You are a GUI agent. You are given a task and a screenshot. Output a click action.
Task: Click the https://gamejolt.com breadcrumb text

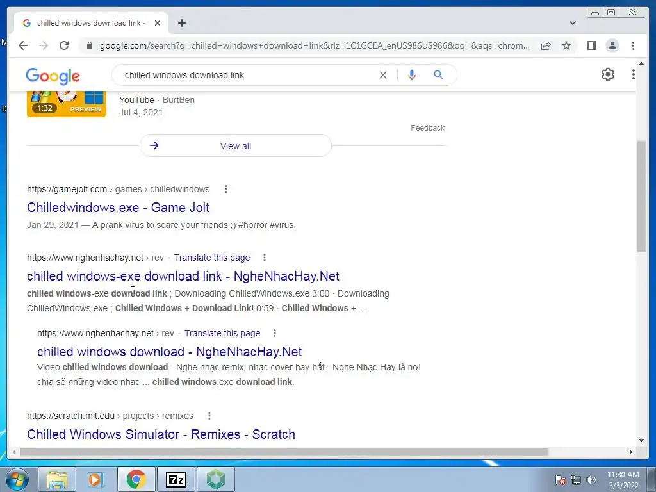tap(67, 189)
